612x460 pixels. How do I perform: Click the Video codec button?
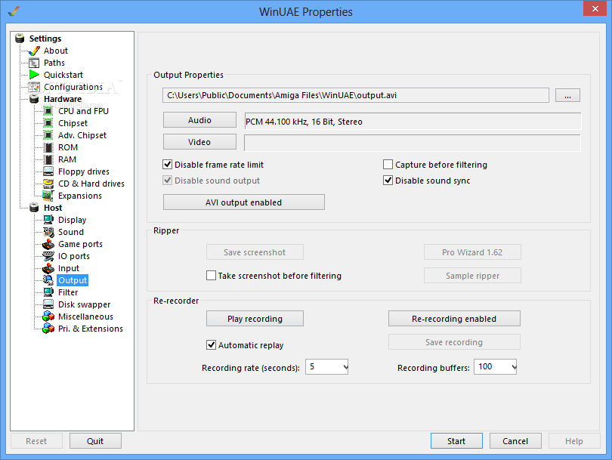pos(199,142)
